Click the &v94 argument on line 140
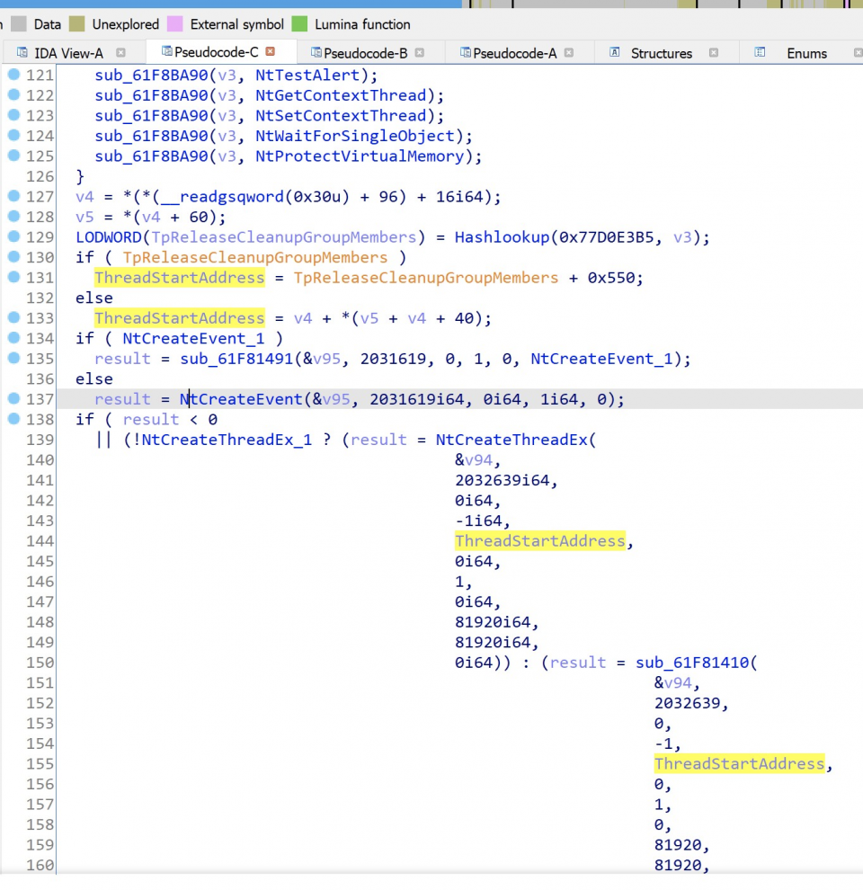The width and height of the screenshot is (863, 890). tap(474, 460)
